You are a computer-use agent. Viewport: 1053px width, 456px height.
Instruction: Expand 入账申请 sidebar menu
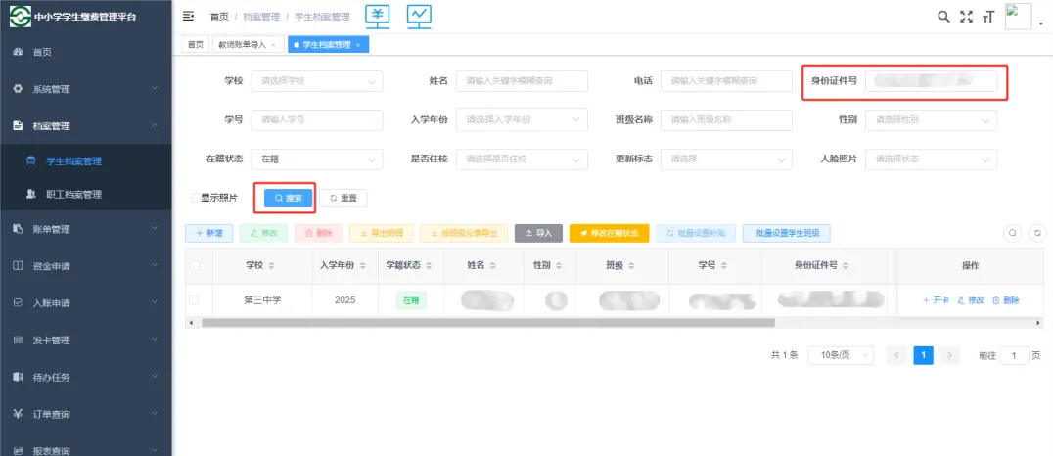tap(86, 303)
